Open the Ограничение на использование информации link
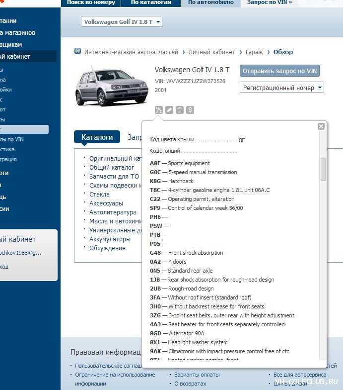 pos(115,379)
